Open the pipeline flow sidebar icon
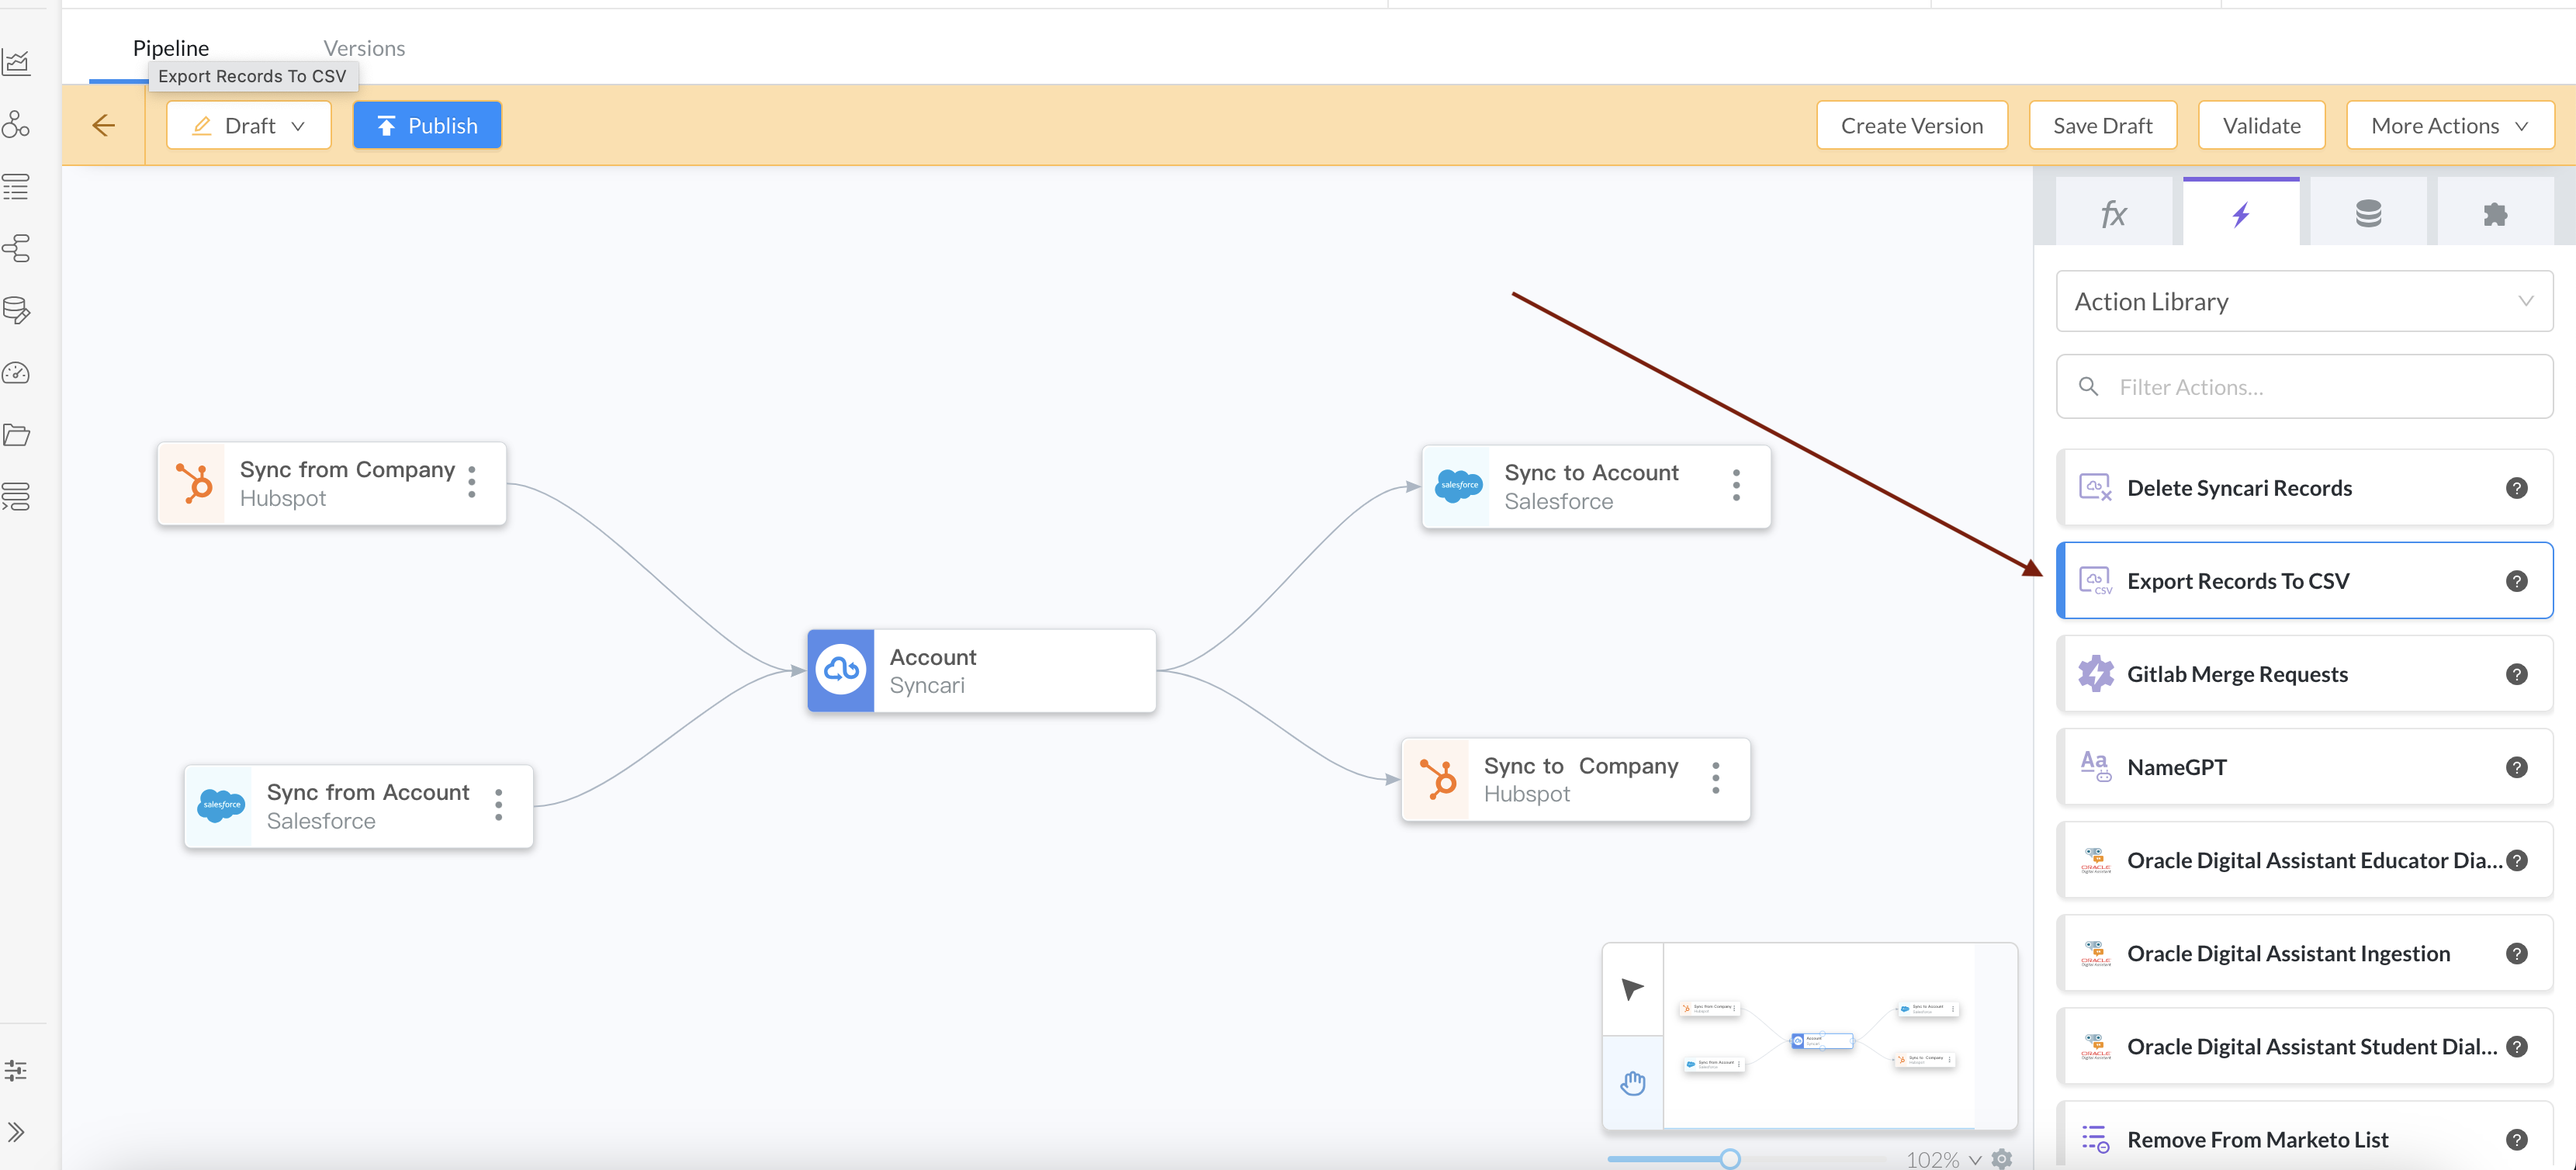 [x=16, y=248]
